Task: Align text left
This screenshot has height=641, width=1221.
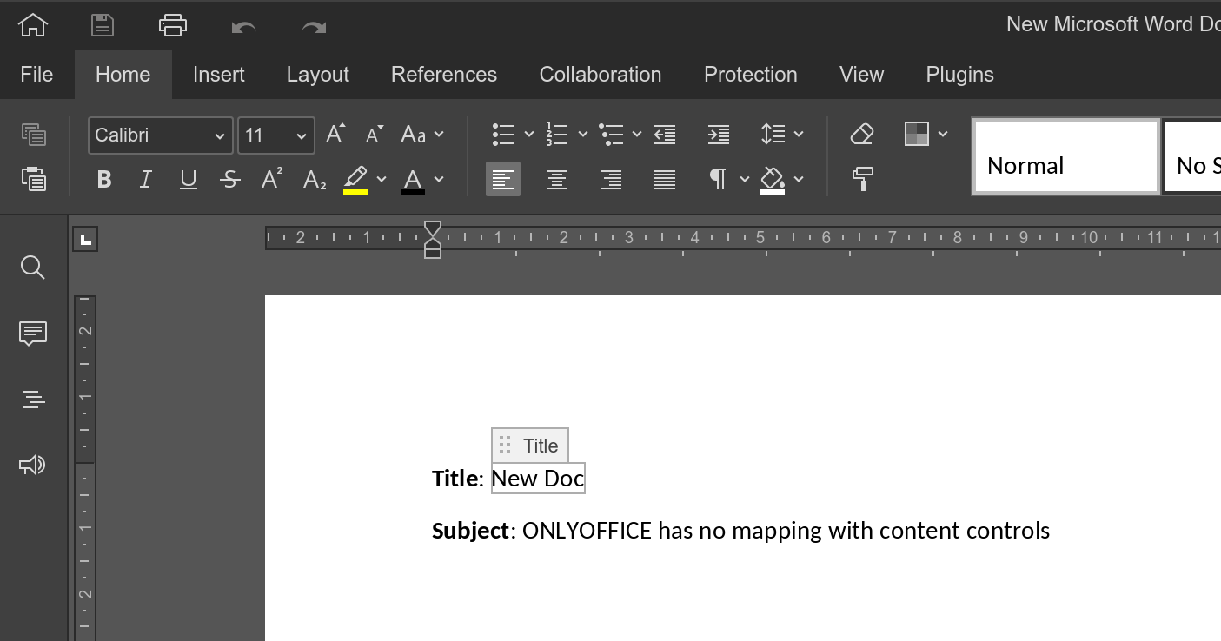Action: click(503, 180)
